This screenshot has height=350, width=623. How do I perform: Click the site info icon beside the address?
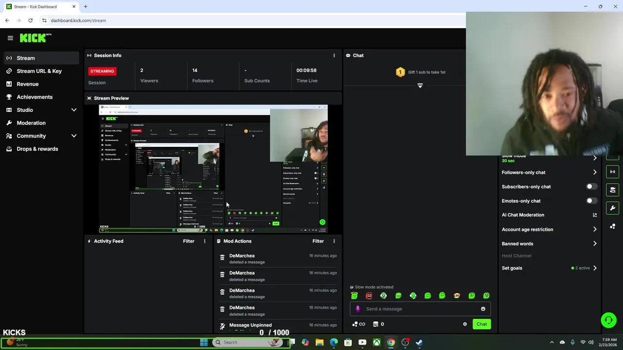coord(44,20)
